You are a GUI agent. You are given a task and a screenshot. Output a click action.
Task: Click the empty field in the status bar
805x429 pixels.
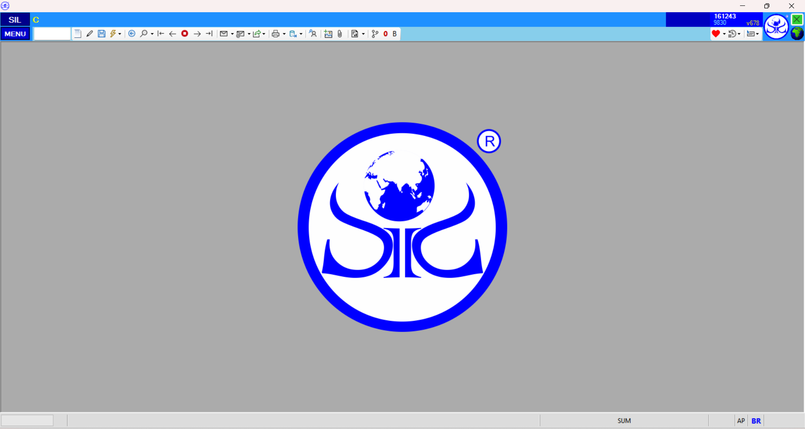click(27, 420)
